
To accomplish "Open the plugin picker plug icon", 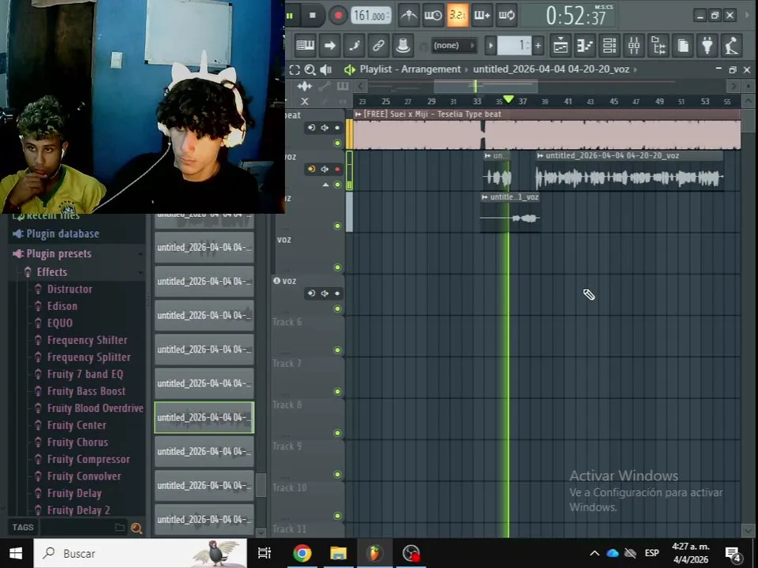I will point(707,46).
